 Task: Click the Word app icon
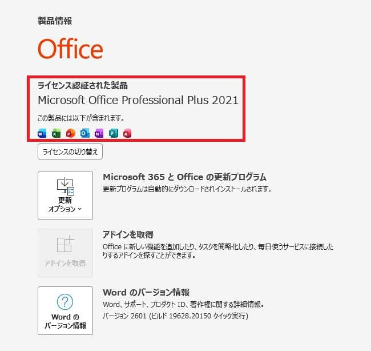click(42, 133)
